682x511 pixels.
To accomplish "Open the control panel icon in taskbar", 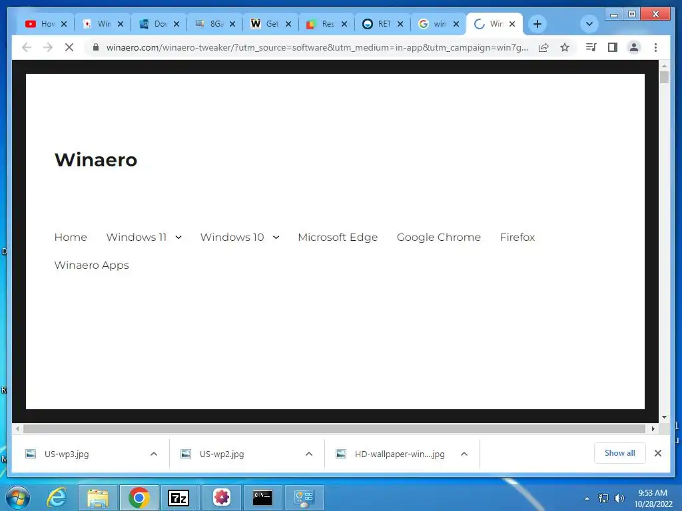I will tap(304, 498).
